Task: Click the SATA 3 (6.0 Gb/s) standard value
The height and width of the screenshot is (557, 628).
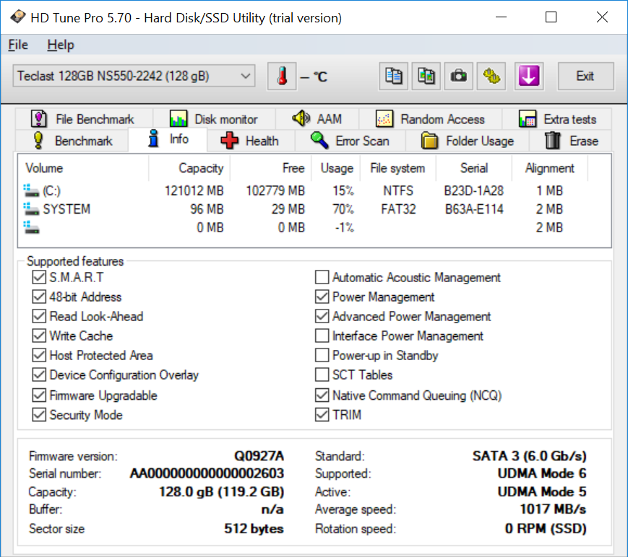Action: point(530,456)
